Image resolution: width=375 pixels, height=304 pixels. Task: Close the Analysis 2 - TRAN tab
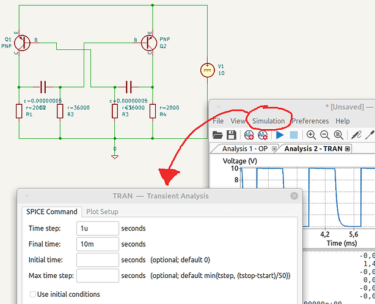point(348,149)
